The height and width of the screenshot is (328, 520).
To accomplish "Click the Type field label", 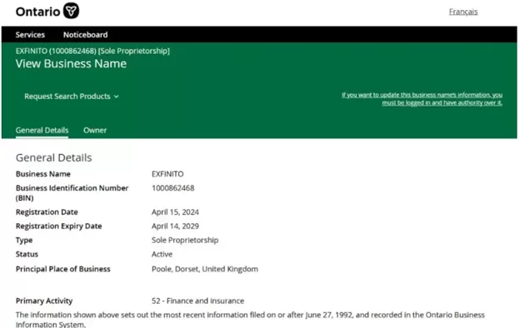I will 24,241.
